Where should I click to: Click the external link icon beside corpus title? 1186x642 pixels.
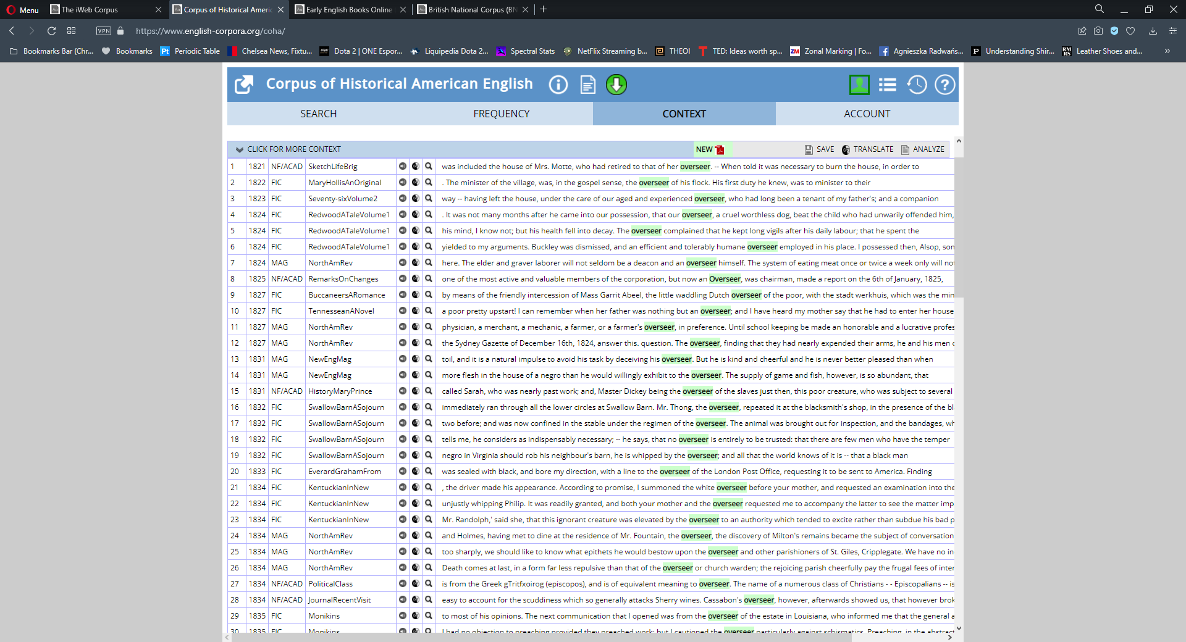(x=244, y=85)
